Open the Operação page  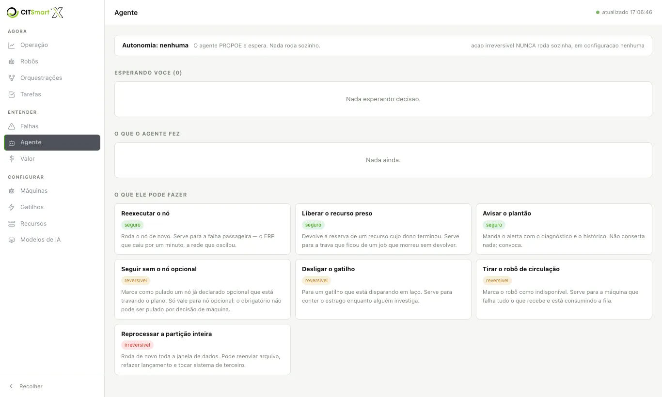click(52, 45)
